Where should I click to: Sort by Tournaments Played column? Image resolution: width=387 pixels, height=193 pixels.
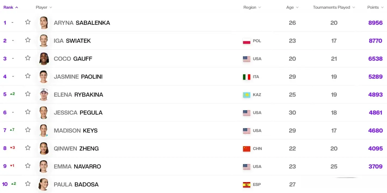pyautogui.click(x=334, y=7)
